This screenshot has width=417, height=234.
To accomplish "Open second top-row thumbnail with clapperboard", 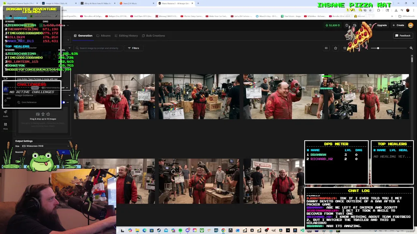I will coord(199,97).
